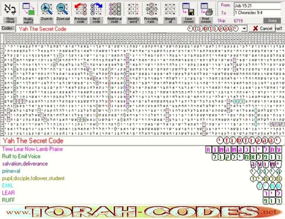Select legend row 'primeval'
Screen dimensions: 285x219
pos(11,171)
